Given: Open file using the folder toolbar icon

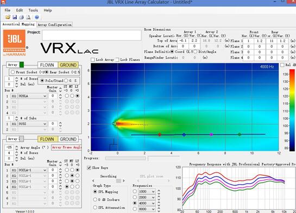Looking at the screenshot, I should point(8,17).
